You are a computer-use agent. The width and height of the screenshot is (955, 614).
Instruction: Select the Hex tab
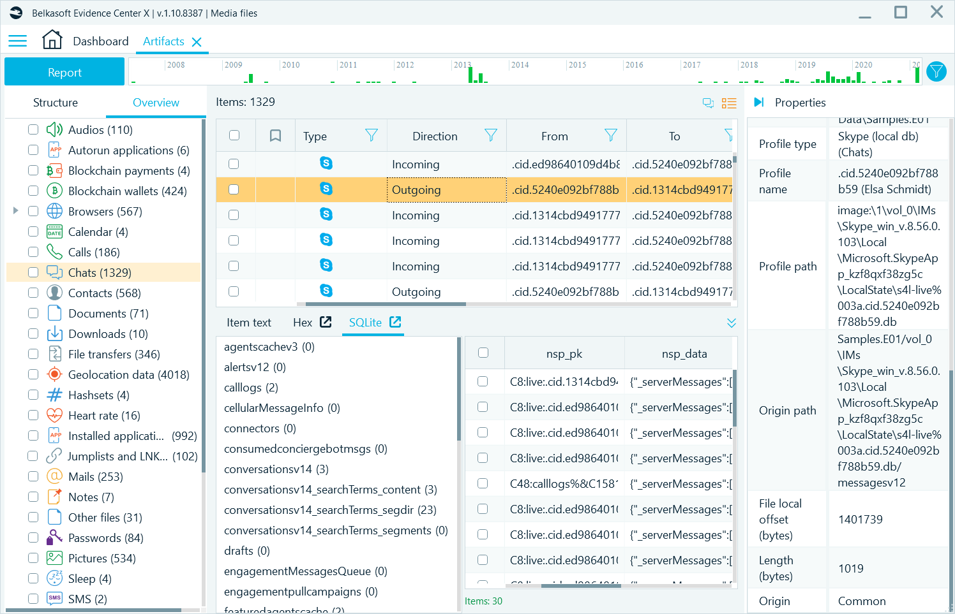(x=303, y=323)
